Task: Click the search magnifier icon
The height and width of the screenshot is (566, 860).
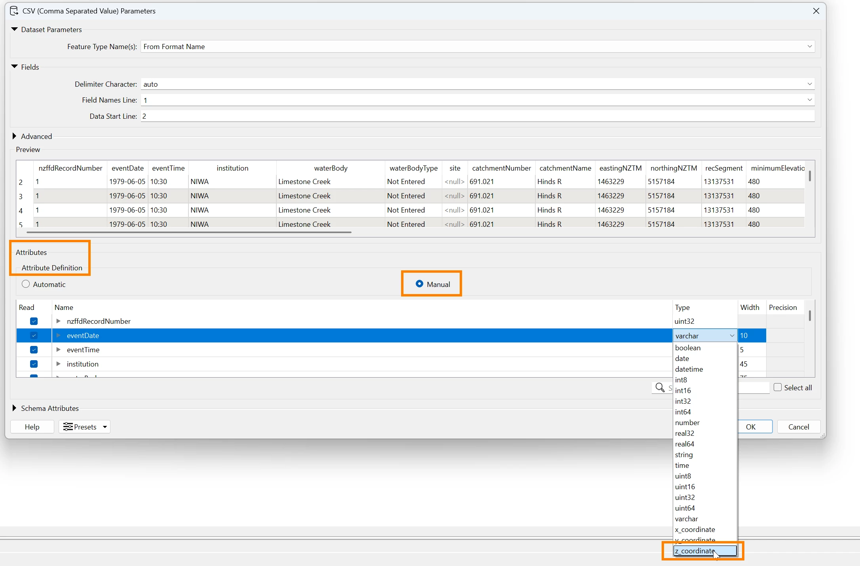Action: [660, 387]
